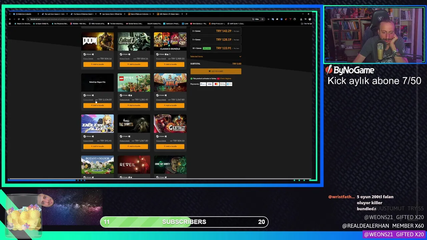Switch to The Stone of Madness tab
The height and width of the screenshot is (240, 427).
tap(83, 14)
